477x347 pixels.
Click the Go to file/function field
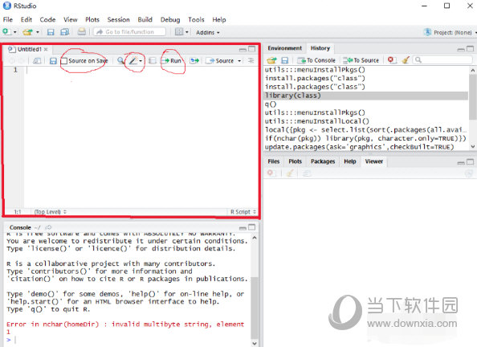pyautogui.click(x=130, y=31)
